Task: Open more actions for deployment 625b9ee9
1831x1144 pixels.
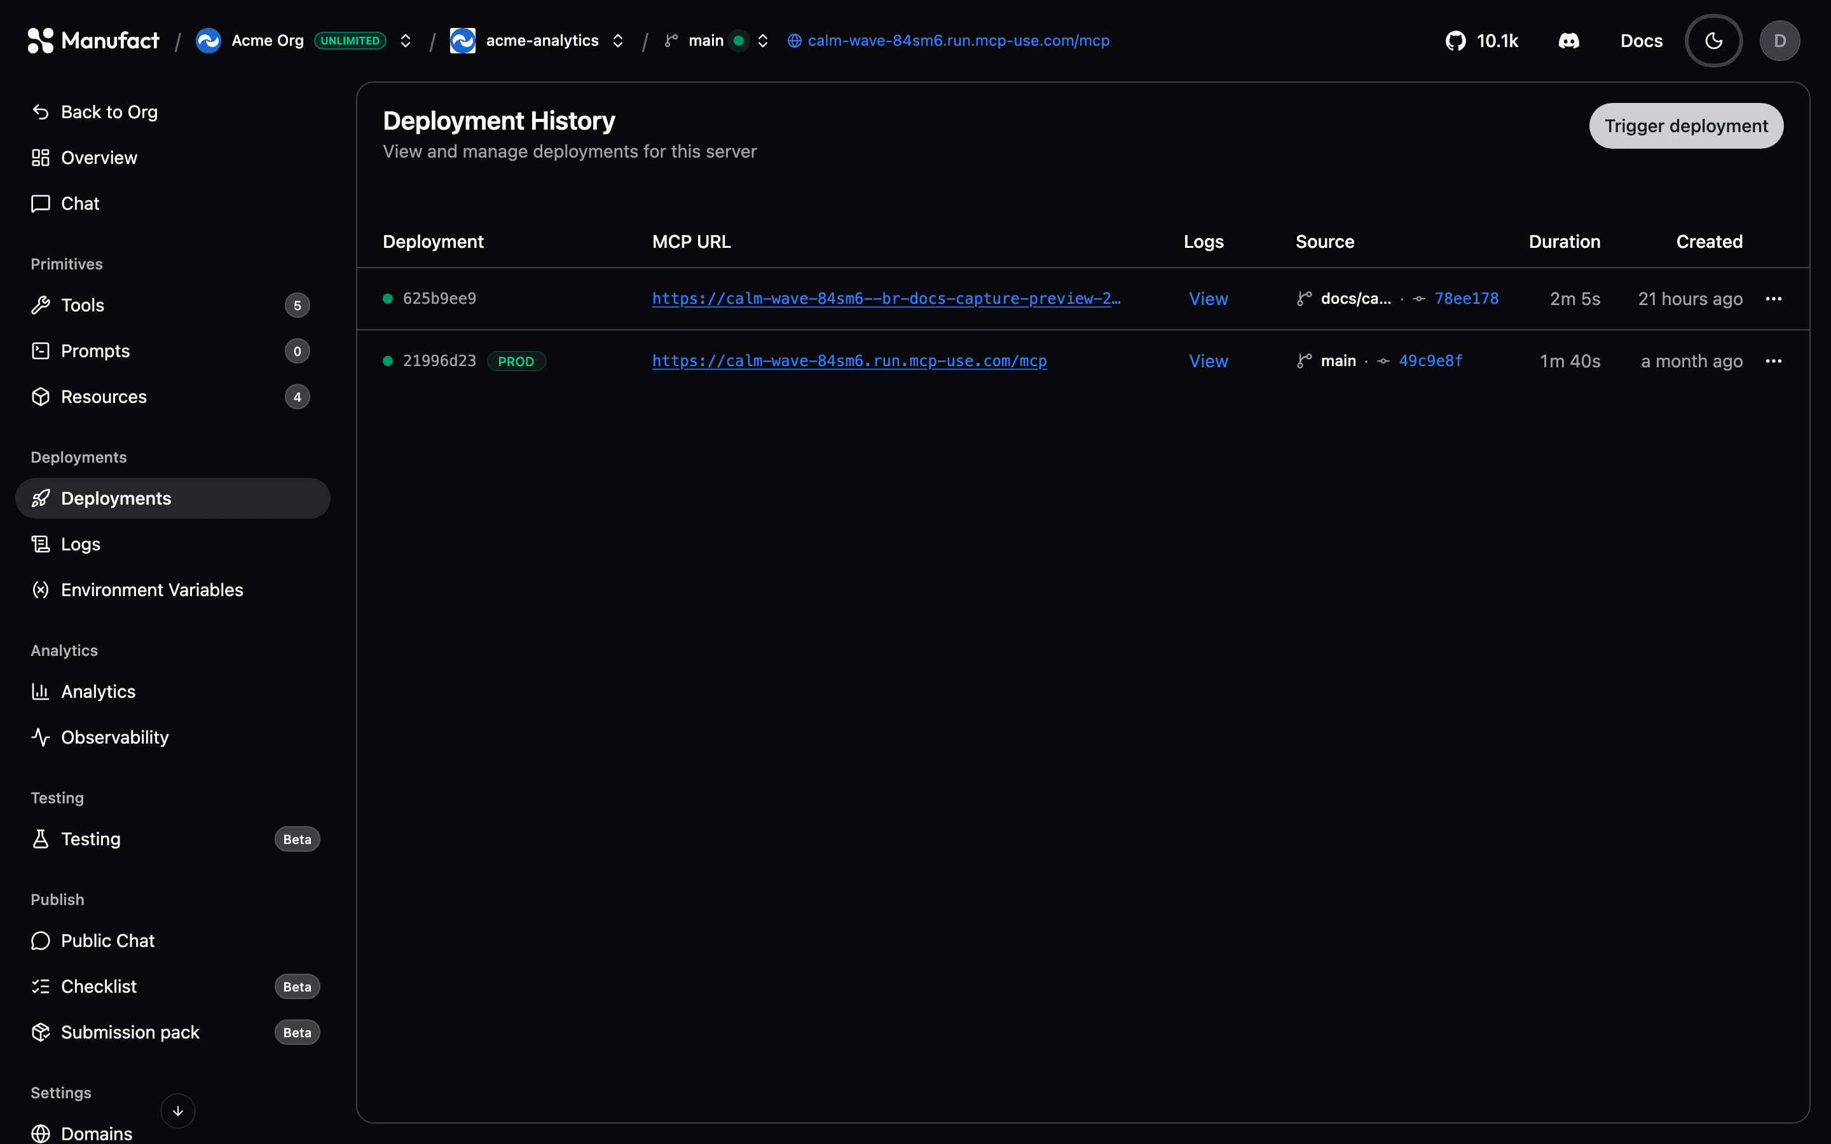Action: pyautogui.click(x=1774, y=299)
